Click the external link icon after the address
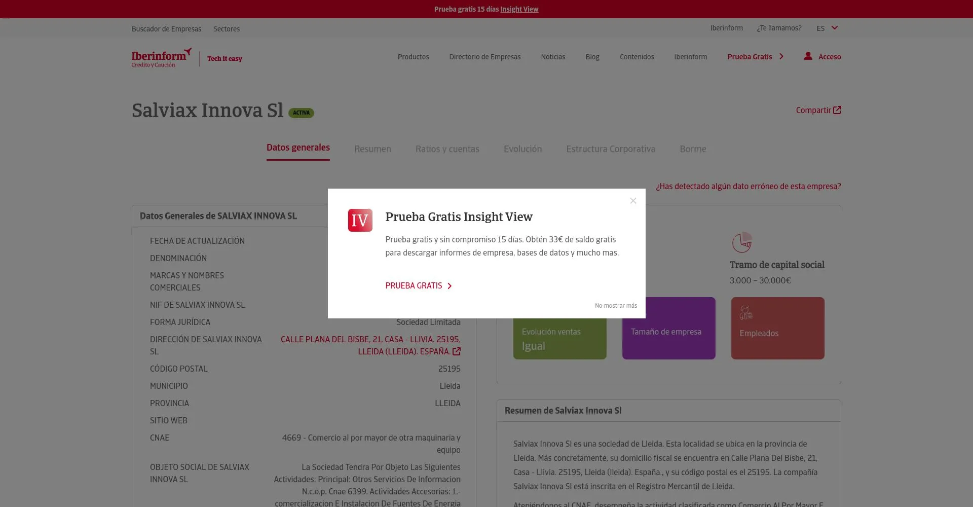This screenshot has height=507, width=973. [x=457, y=351]
